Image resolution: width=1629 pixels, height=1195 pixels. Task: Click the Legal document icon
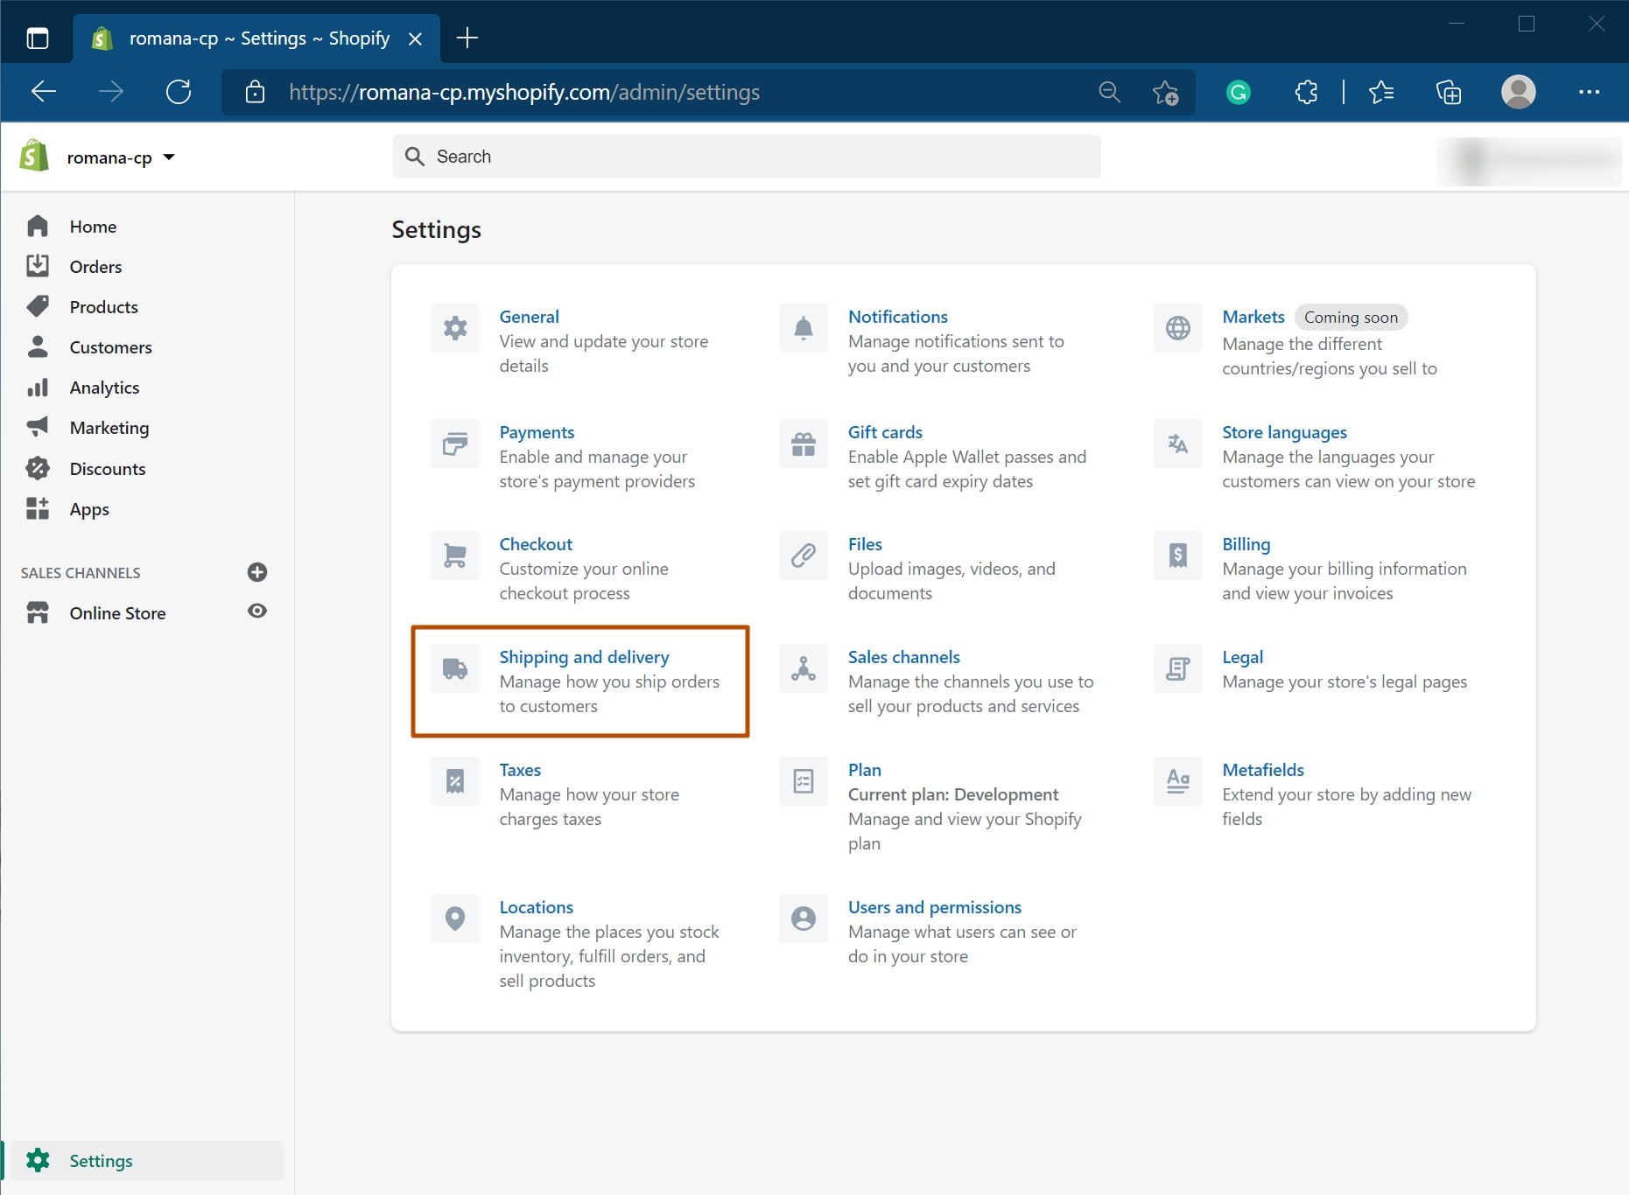pyautogui.click(x=1178, y=668)
